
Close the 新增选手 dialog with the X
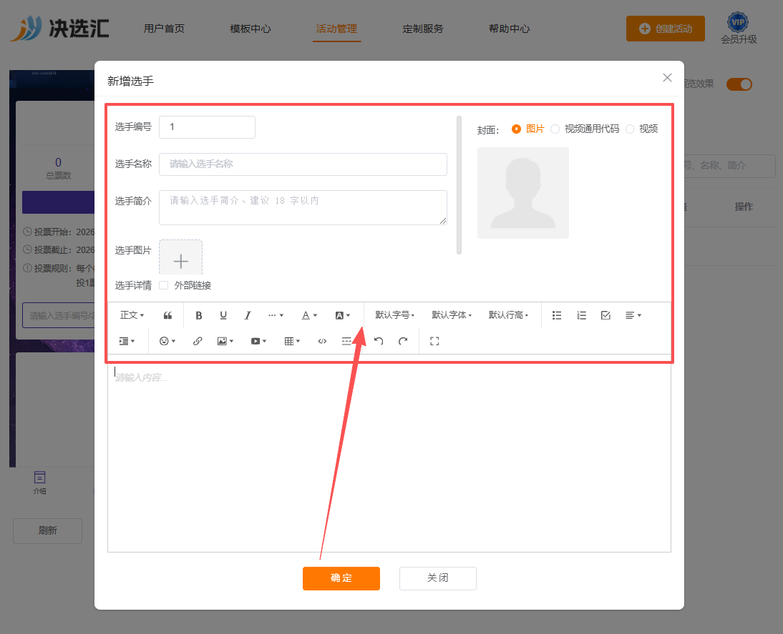click(x=667, y=78)
